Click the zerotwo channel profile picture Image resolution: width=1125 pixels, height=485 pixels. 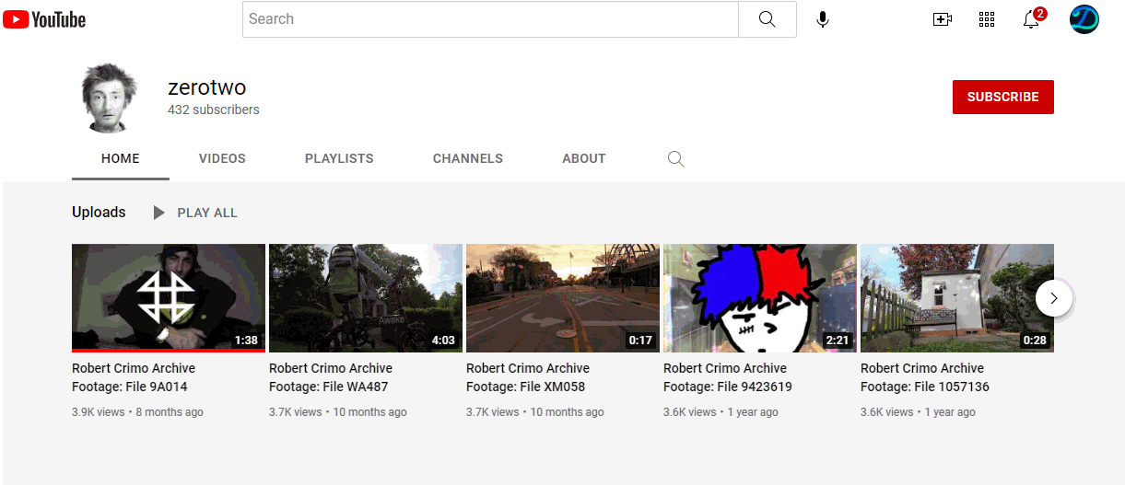(x=111, y=98)
